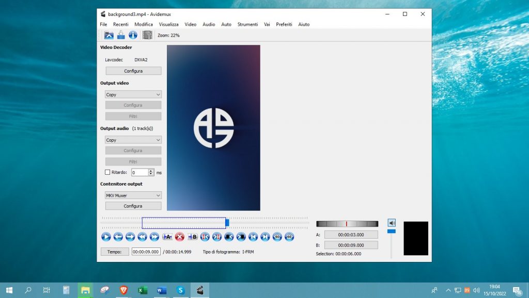Set start marker A

(167, 237)
